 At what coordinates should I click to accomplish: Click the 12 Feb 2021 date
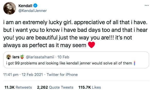(x=32, y=75)
